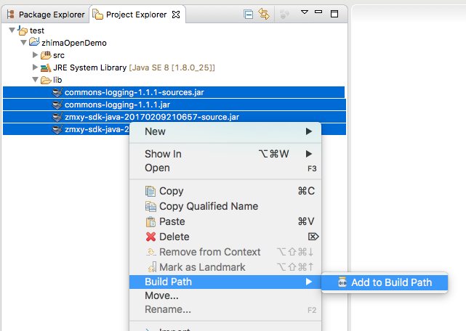
Task: Click the lib folder icon
Action: pyautogui.click(x=46, y=80)
